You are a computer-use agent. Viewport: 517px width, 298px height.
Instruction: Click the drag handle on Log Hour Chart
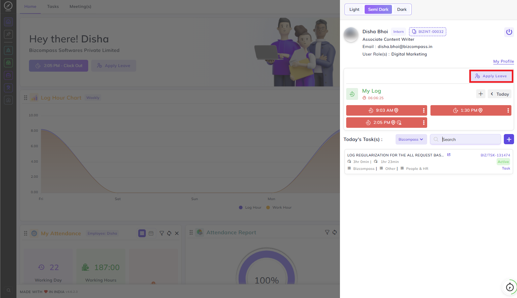pyautogui.click(x=26, y=98)
